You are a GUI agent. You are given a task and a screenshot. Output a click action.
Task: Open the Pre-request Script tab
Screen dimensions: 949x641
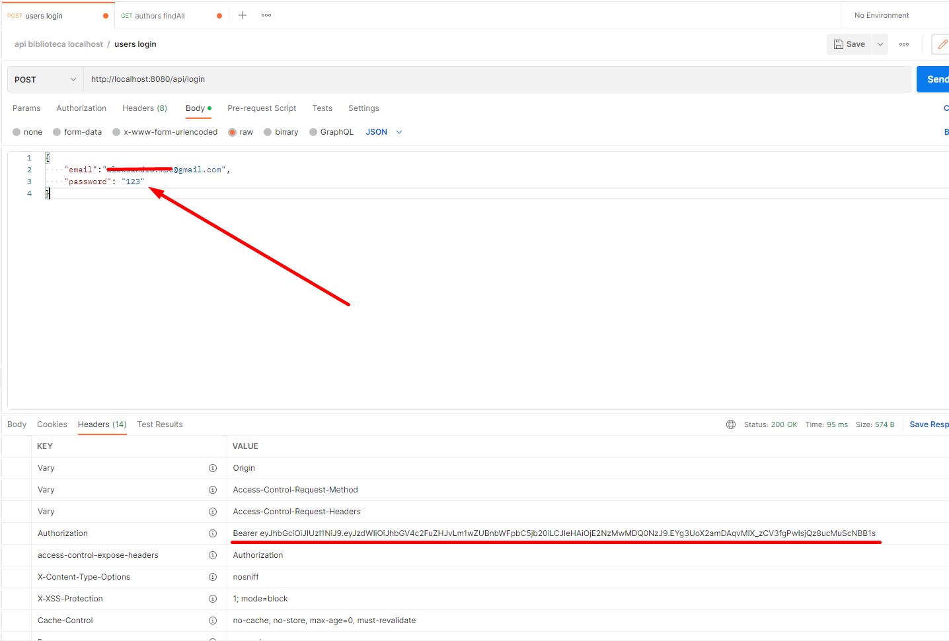pos(262,108)
